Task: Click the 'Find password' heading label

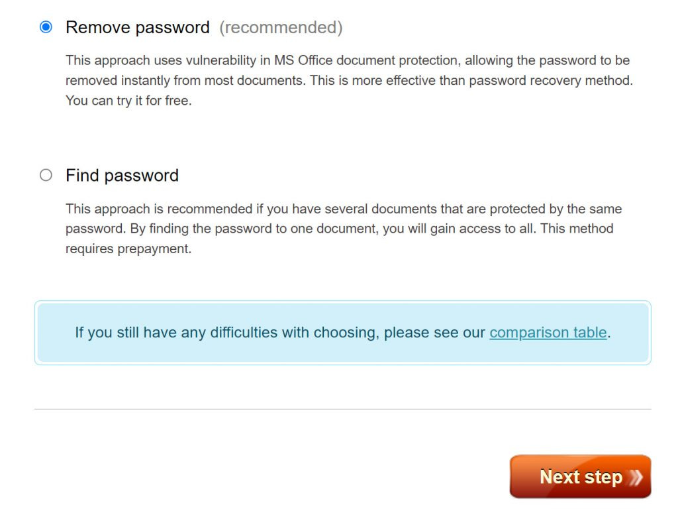Action: [121, 175]
